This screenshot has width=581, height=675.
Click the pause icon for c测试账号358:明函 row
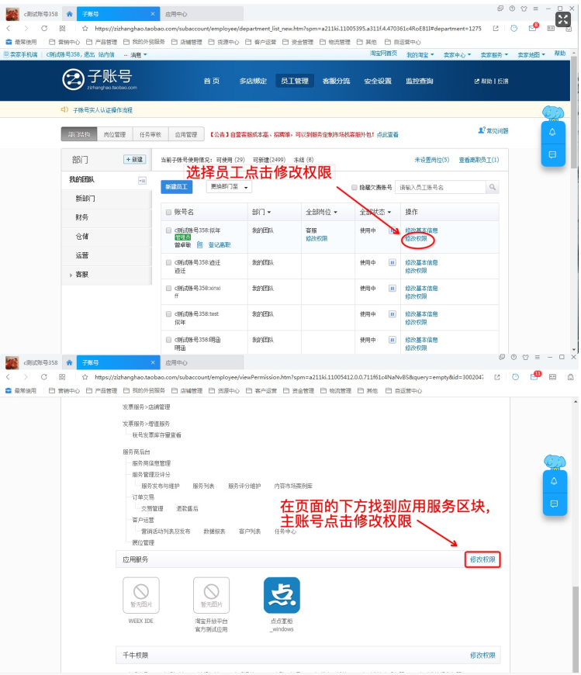coord(392,340)
